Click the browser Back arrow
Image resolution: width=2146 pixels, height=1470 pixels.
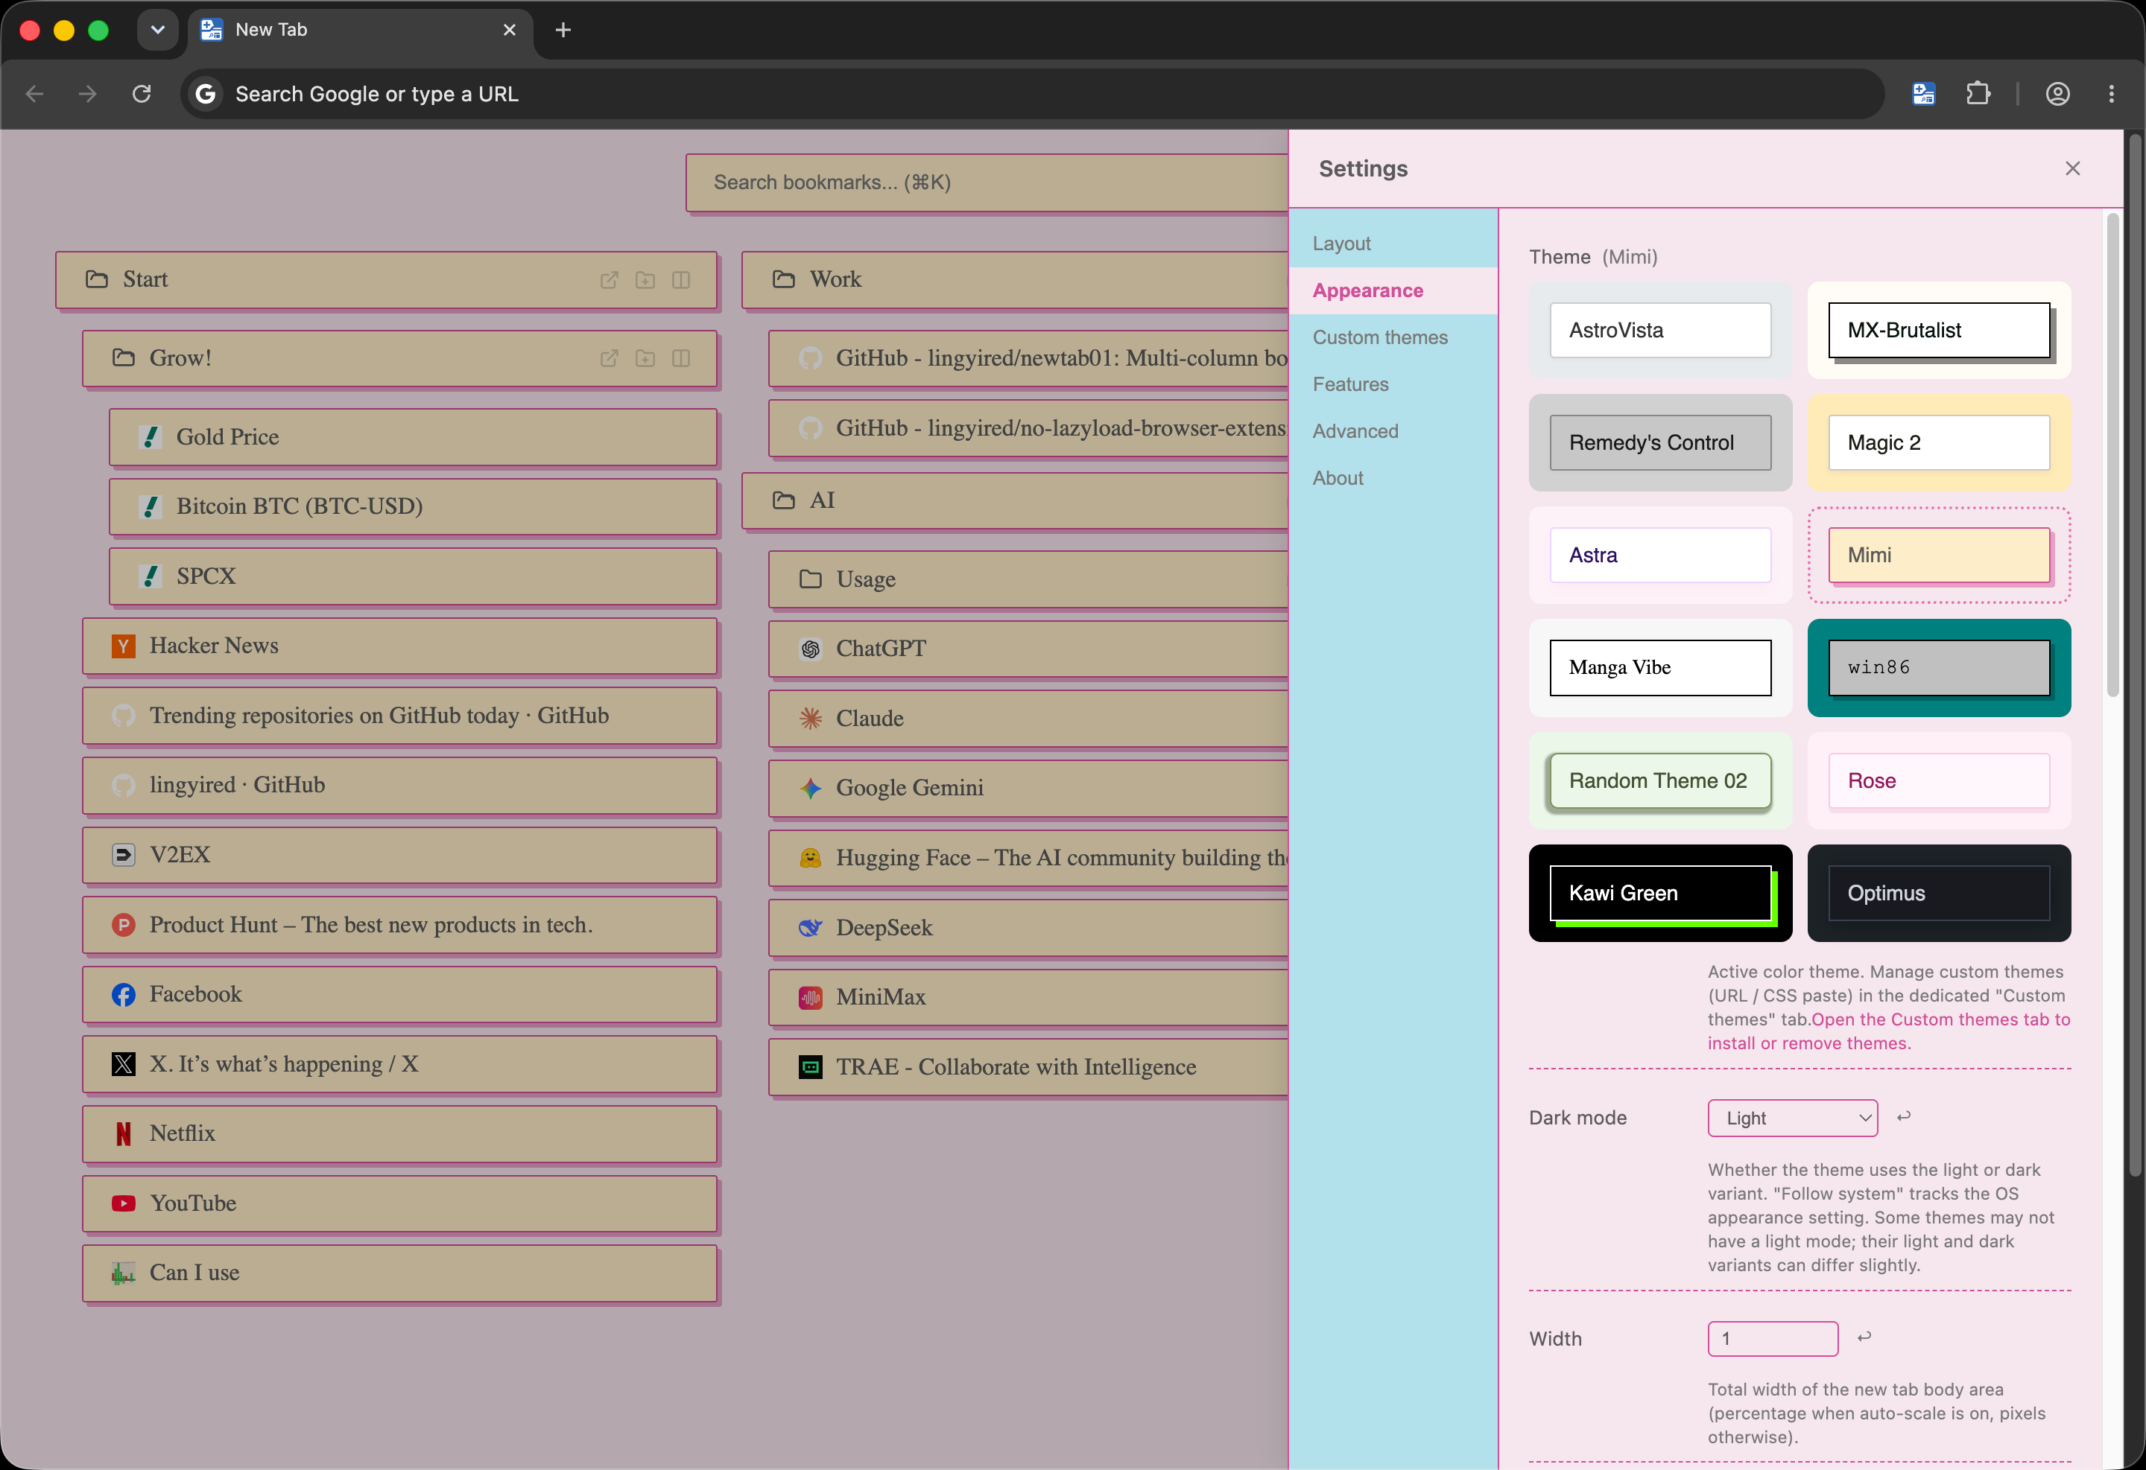(35, 93)
